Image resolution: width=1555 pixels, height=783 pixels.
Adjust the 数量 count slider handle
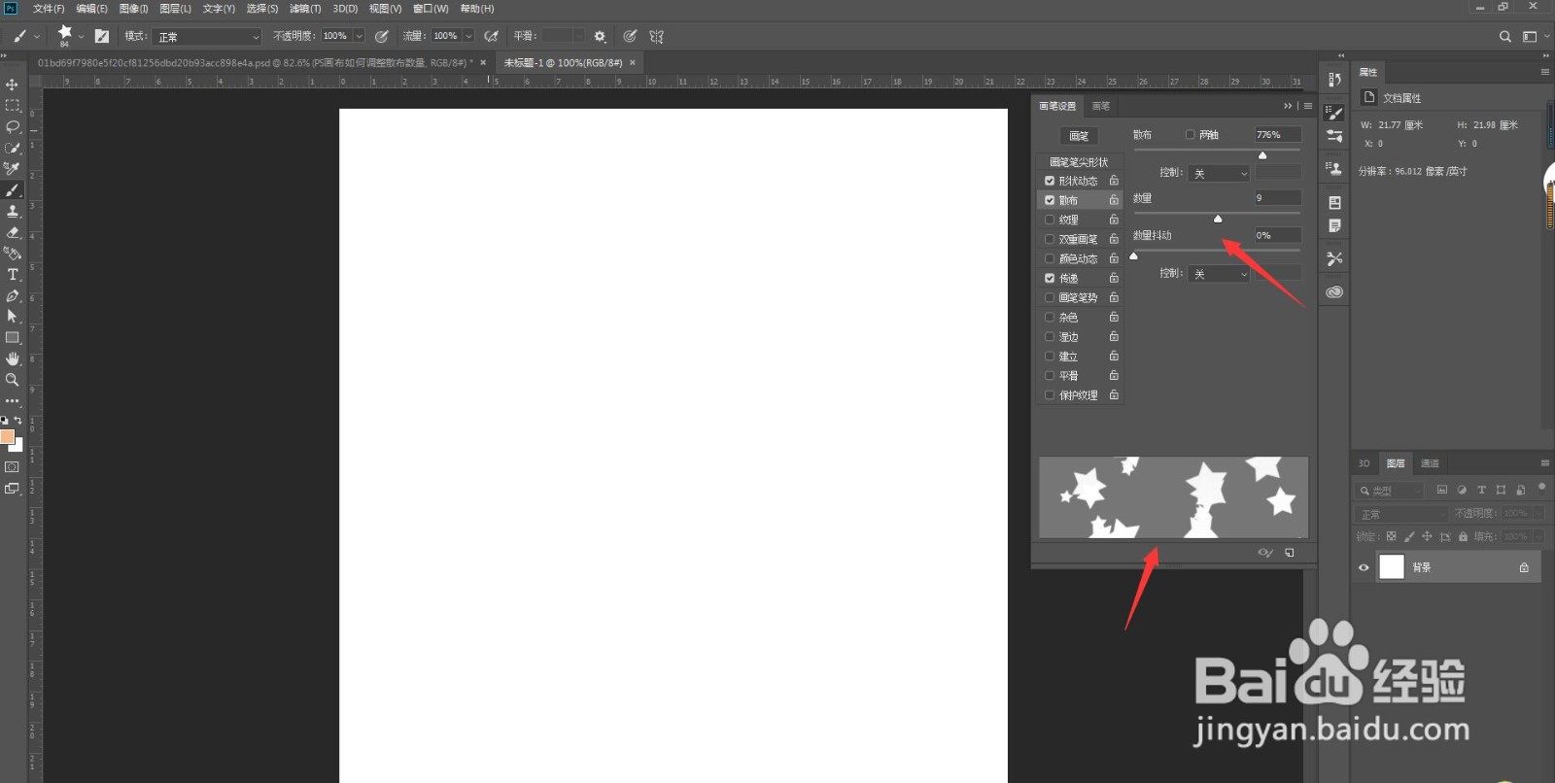pos(1218,219)
